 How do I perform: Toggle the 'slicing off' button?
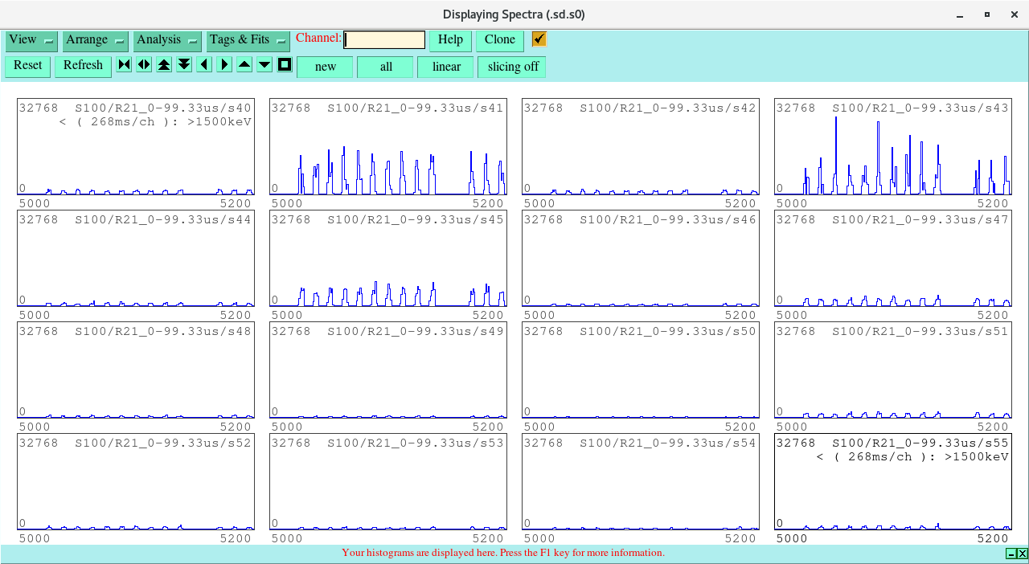click(x=512, y=67)
